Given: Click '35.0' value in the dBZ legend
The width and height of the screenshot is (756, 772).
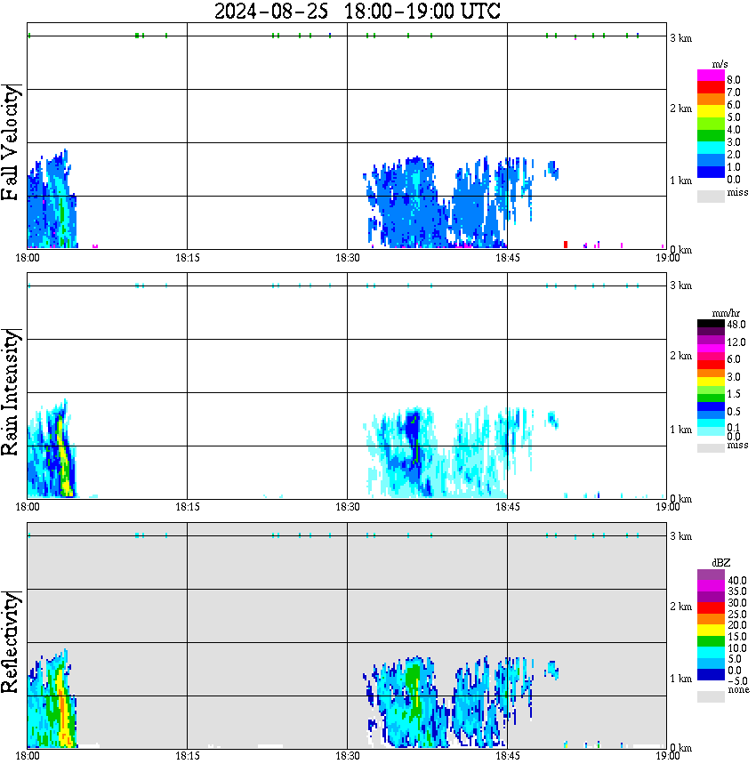Looking at the screenshot, I should tap(737, 591).
